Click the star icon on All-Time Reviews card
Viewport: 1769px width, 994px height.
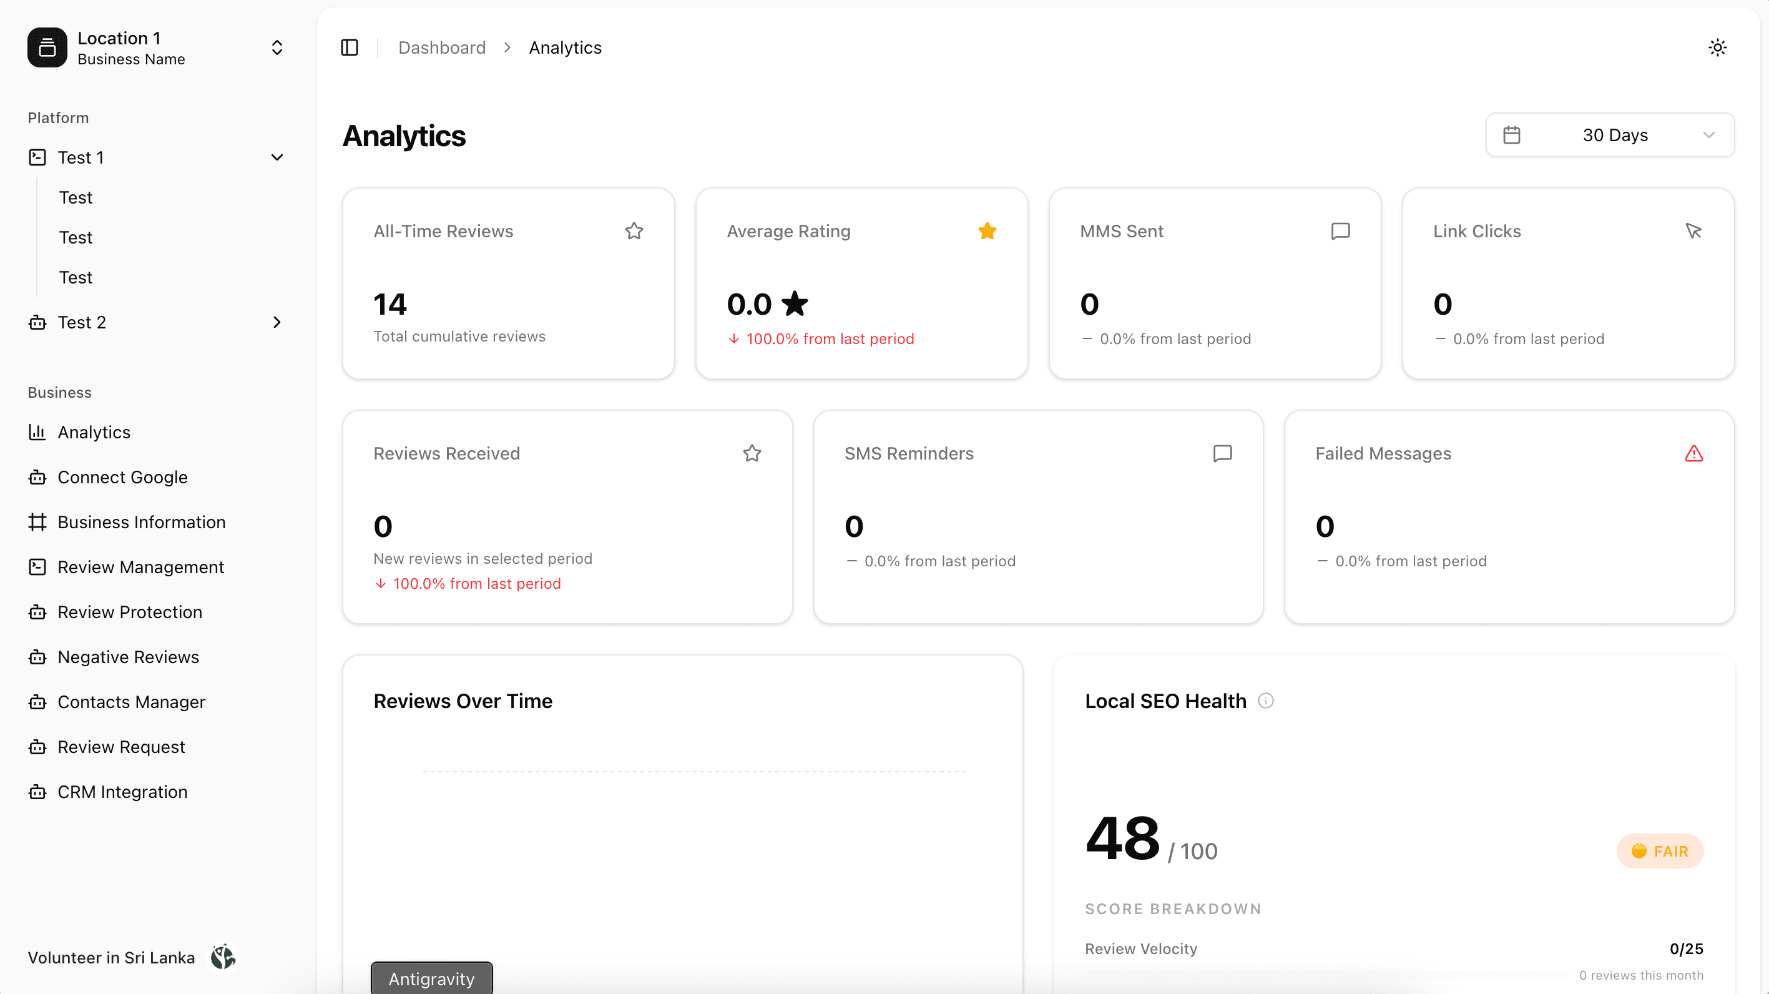pos(634,231)
